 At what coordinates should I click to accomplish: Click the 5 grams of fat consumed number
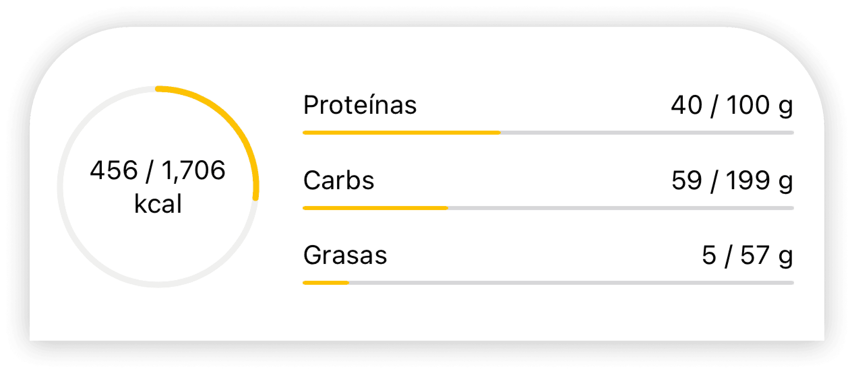709,255
